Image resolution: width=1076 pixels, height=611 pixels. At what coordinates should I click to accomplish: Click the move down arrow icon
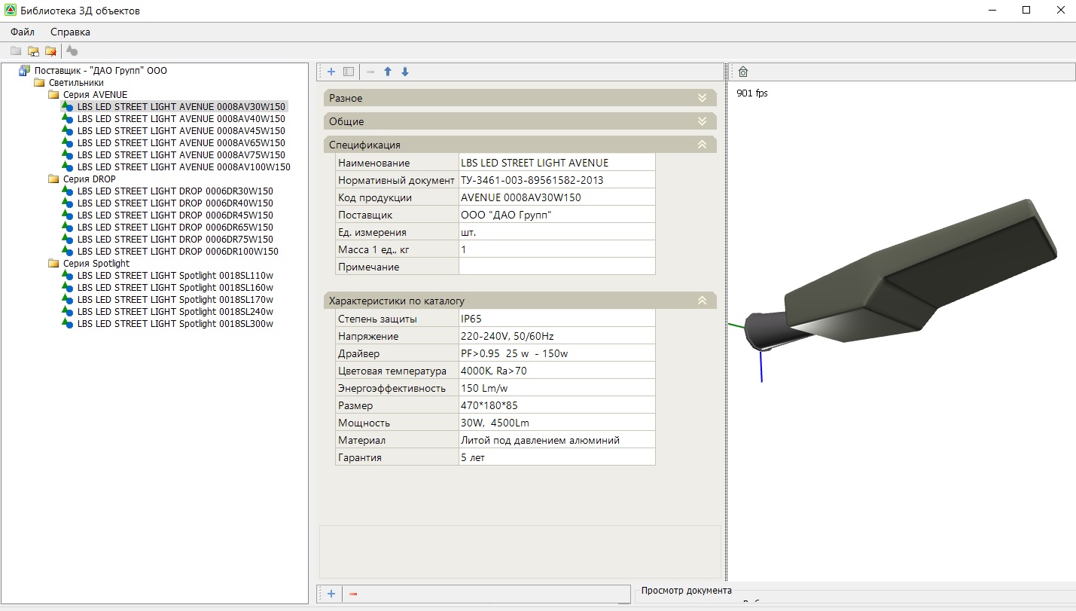[405, 72]
